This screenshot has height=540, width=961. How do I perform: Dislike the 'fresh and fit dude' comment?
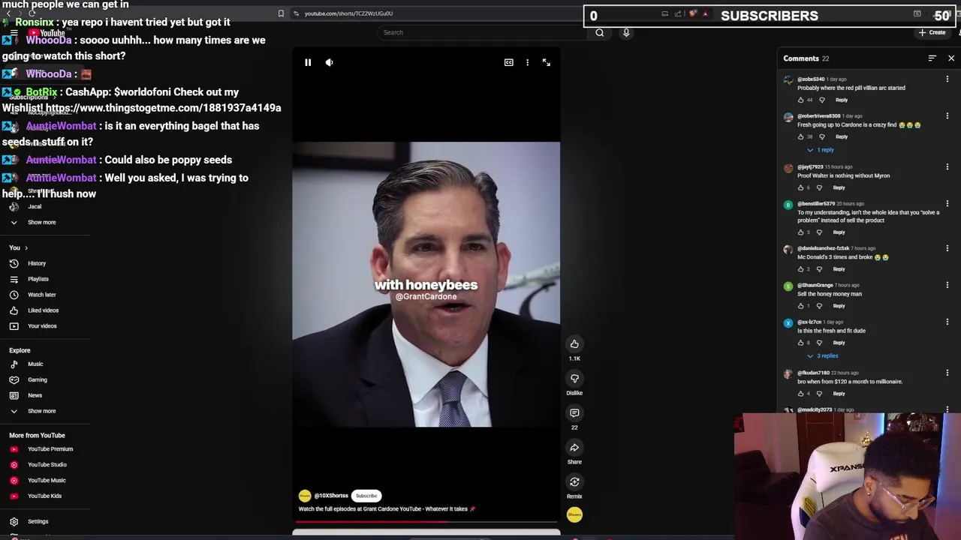[819, 343]
